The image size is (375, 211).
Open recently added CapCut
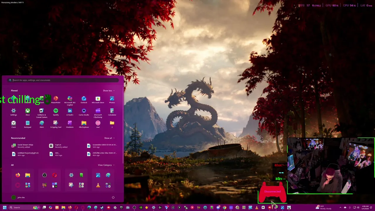(x=59, y=146)
